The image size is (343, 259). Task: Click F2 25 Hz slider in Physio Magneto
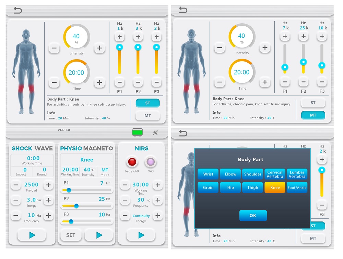[x=87, y=206]
